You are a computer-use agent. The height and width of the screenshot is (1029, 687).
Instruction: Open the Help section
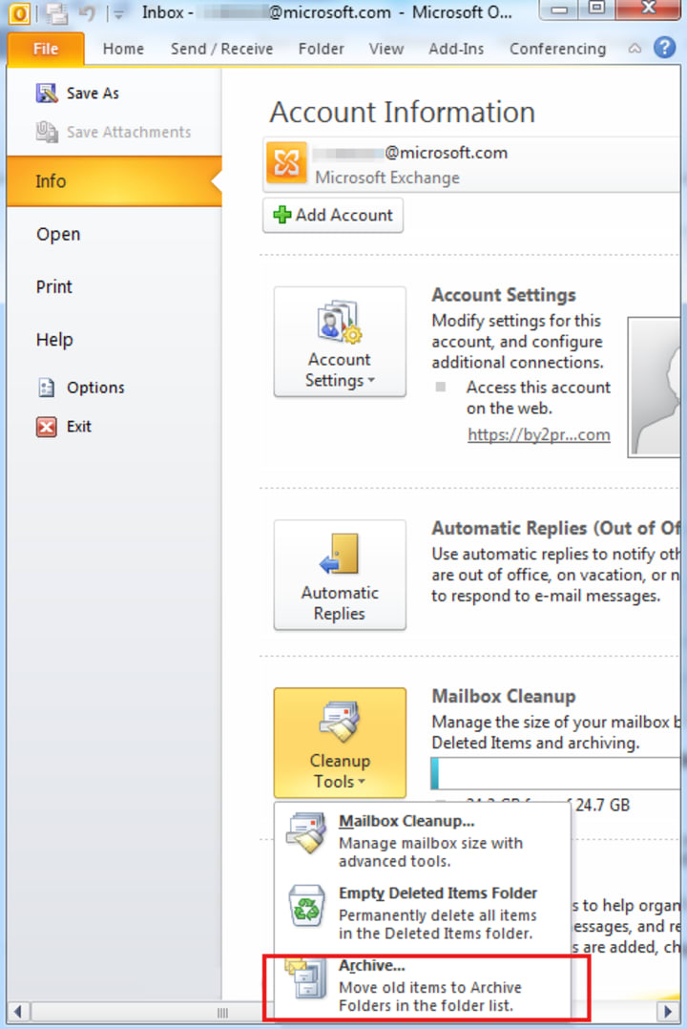54,340
